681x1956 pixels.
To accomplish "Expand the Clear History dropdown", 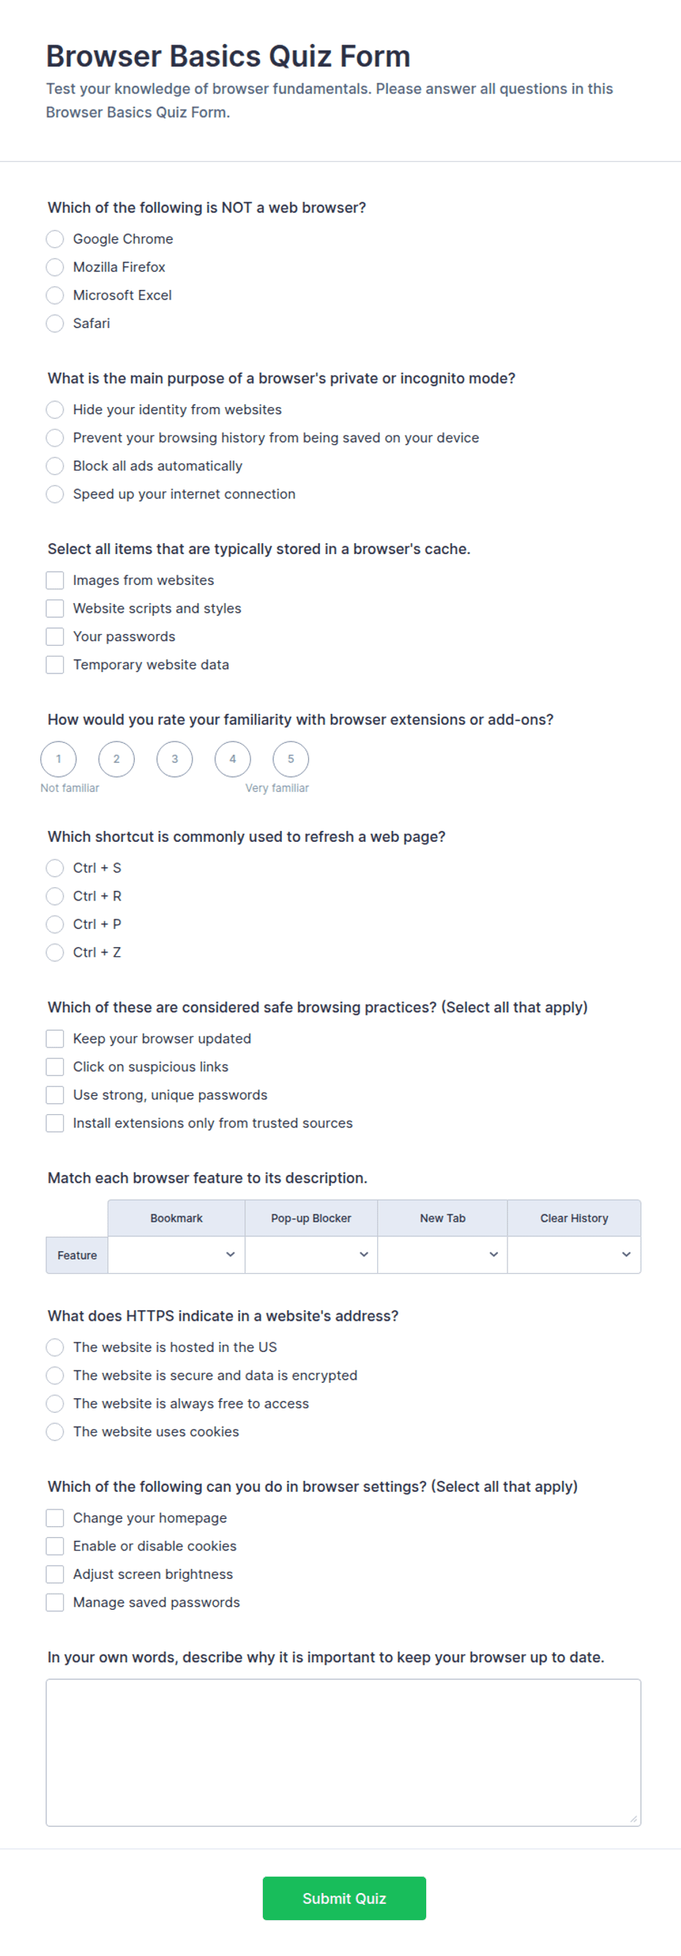I will coord(574,1255).
